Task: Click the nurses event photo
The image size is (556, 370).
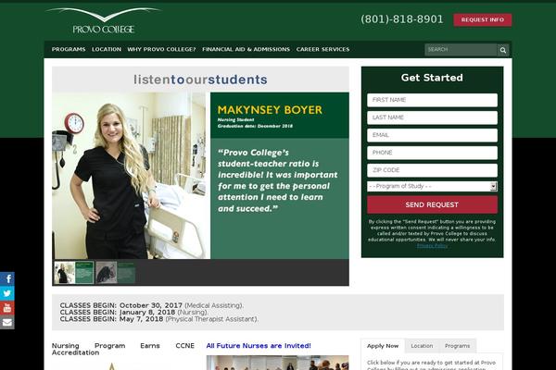Action: pyautogui.click(x=277, y=363)
